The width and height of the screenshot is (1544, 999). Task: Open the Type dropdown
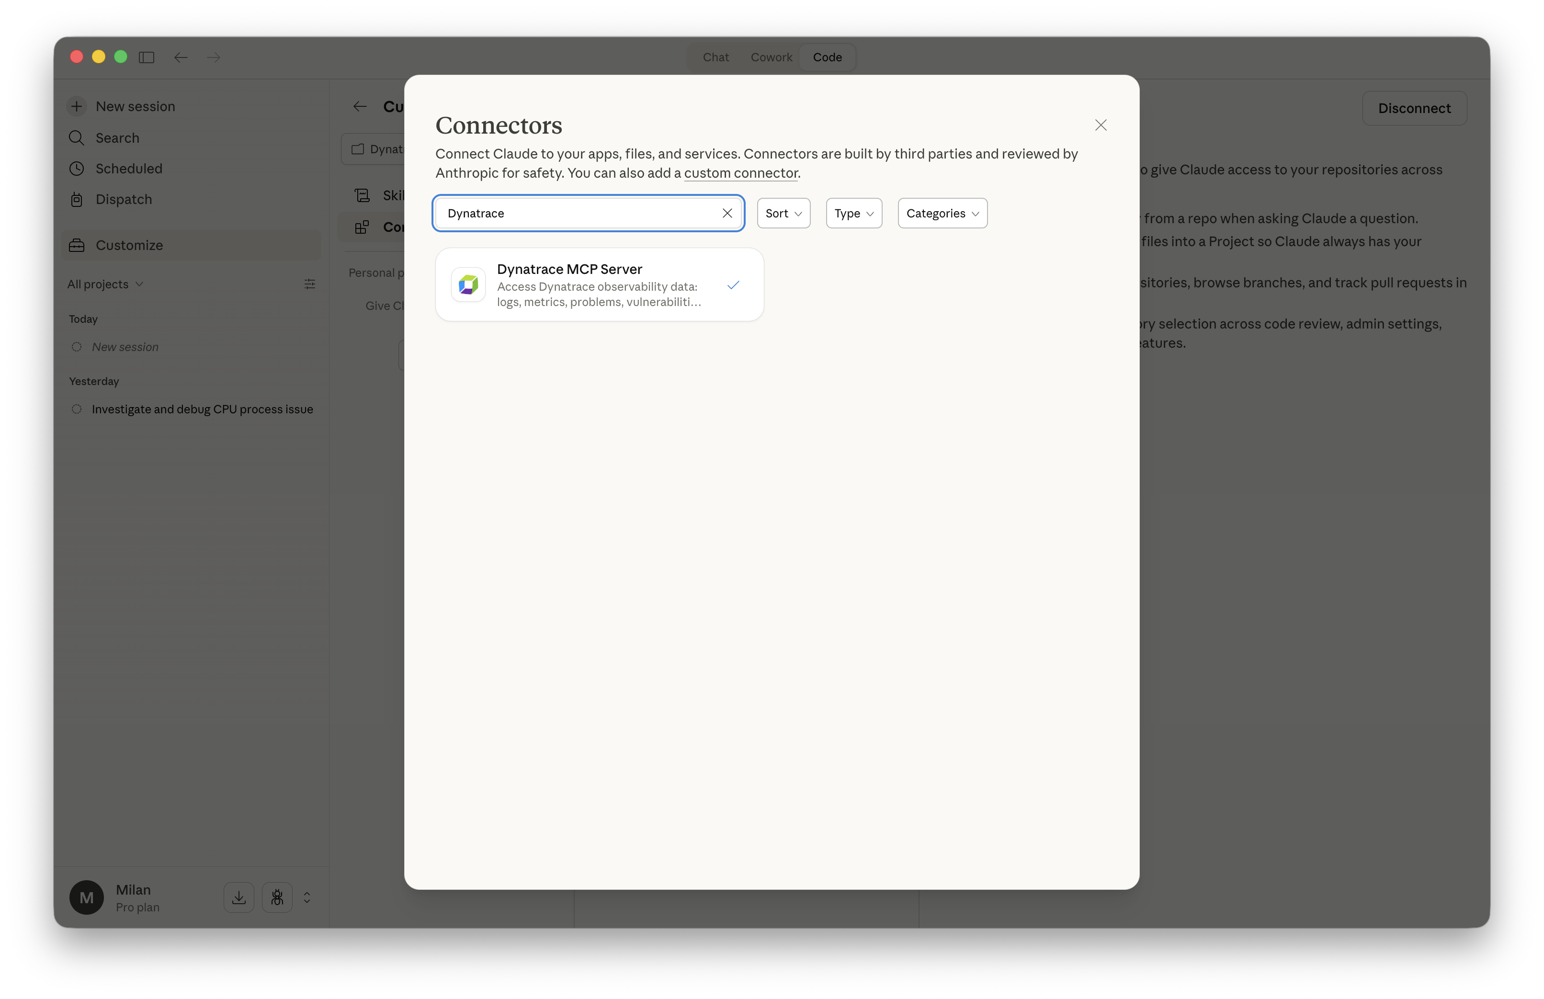click(854, 213)
